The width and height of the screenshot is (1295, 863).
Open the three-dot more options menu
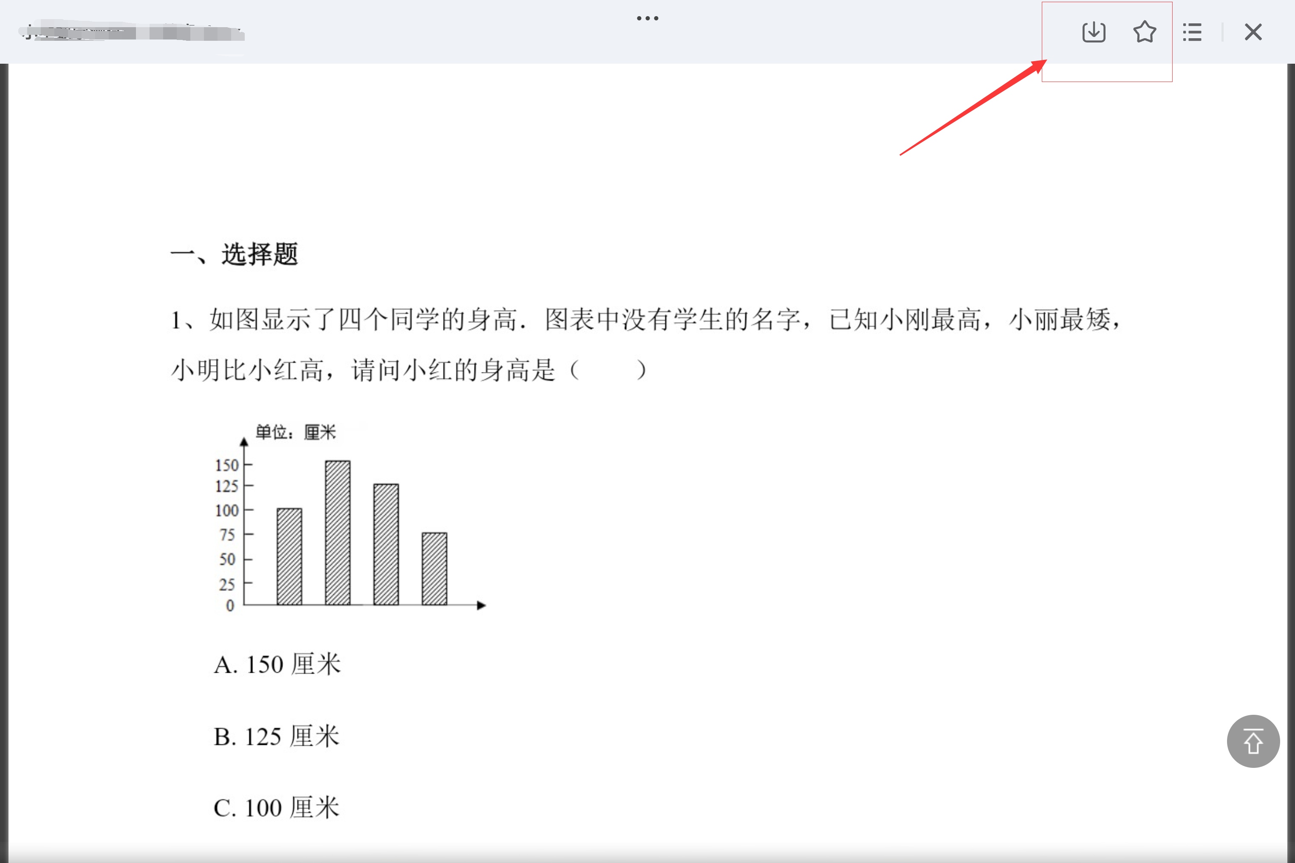tap(647, 18)
